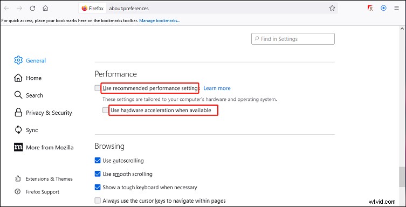Click the reload page icon
Image resolution: width=406 pixels, height=207 pixels.
32,8
